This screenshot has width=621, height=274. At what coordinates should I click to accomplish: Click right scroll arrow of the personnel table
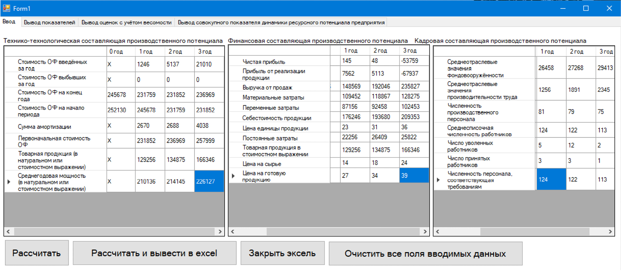610,232
